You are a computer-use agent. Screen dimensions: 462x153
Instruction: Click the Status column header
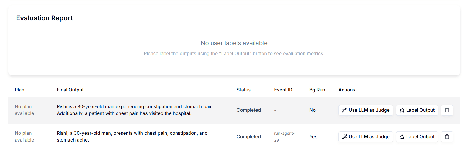(x=243, y=90)
